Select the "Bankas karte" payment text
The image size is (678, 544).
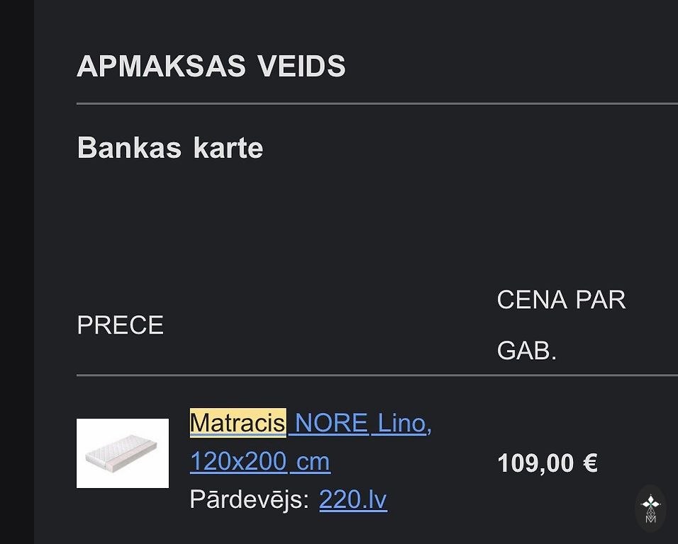(x=169, y=148)
